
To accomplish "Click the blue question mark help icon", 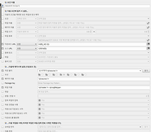I will click(x=2, y=6).
